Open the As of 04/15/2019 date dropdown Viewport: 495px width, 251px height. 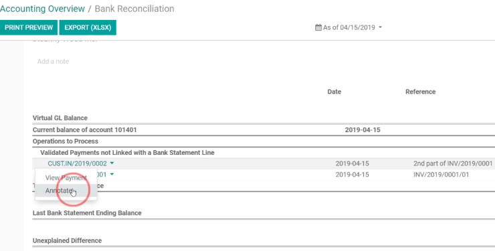(349, 27)
